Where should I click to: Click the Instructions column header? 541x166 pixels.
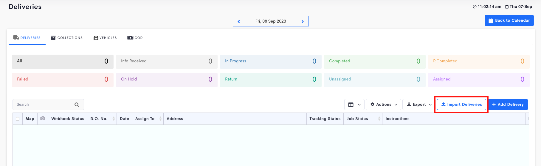point(453,118)
